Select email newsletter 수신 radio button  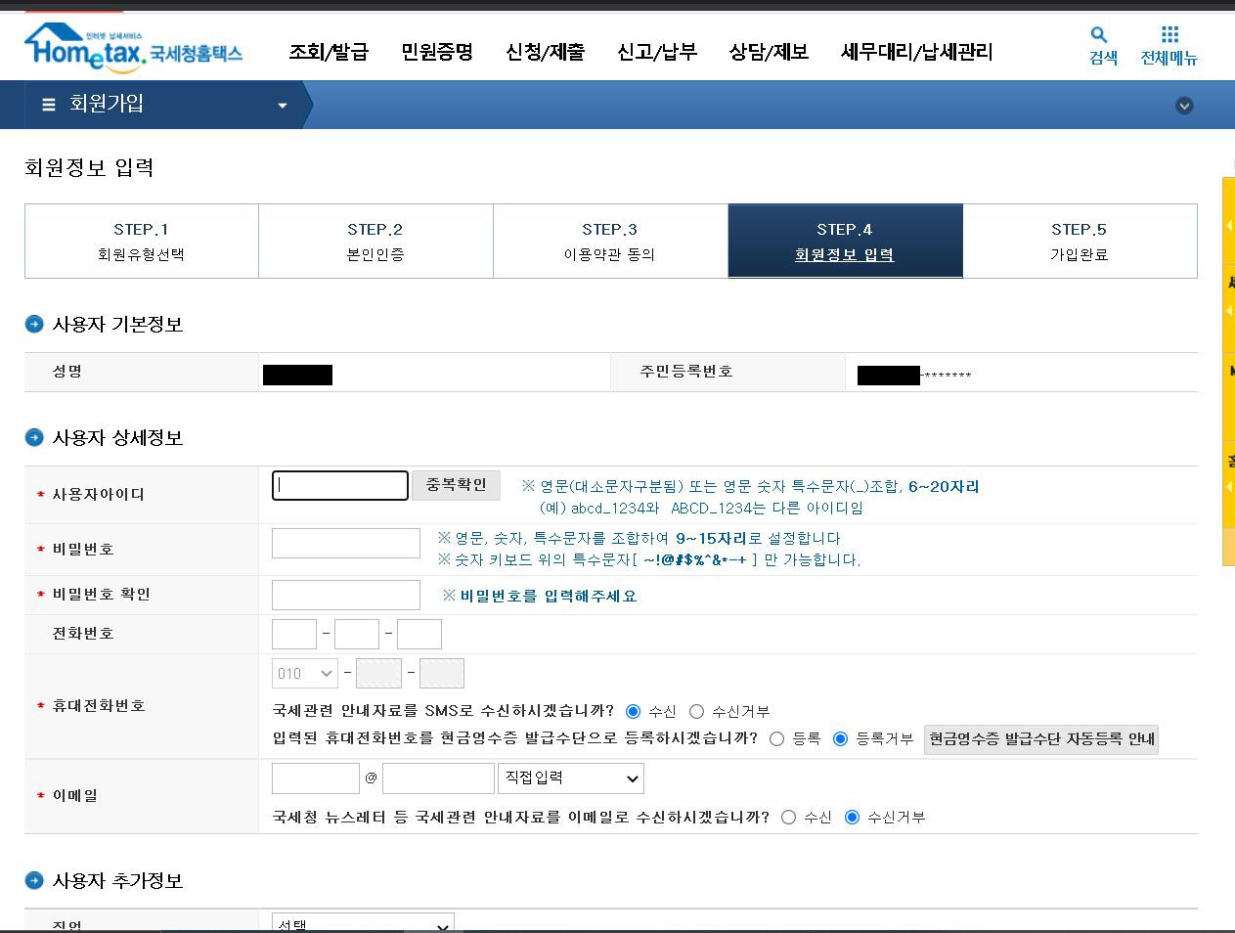[x=789, y=817]
